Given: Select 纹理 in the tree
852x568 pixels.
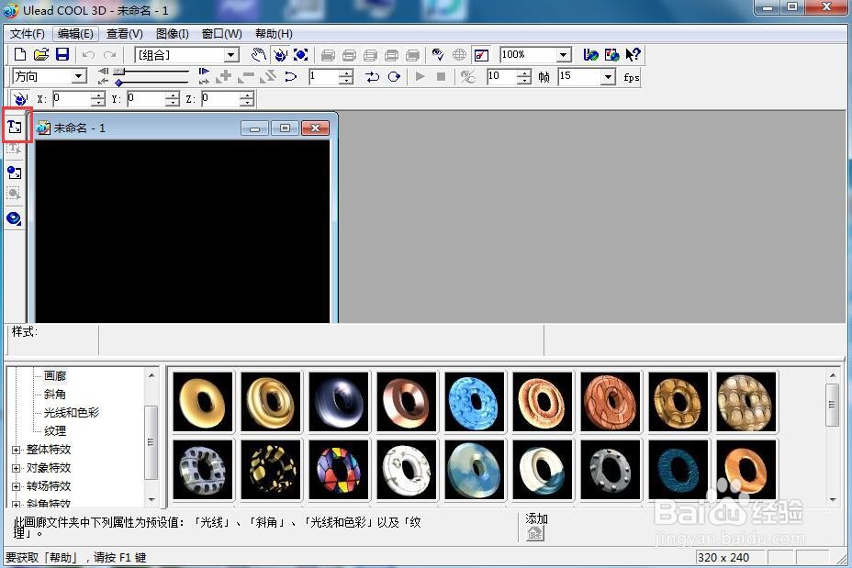Looking at the screenshot, I should coord(55,431).
